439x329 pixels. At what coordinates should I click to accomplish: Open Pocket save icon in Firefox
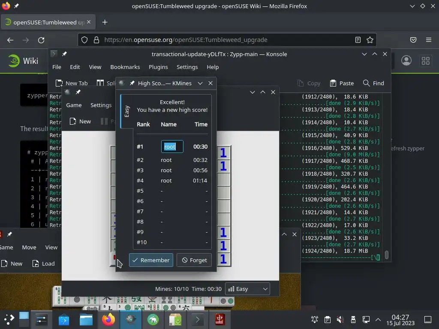tap(413, 40)
